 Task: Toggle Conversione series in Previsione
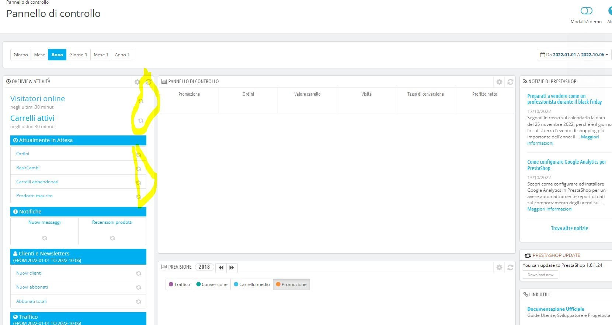pyautogui.click(x=212, y=284)
